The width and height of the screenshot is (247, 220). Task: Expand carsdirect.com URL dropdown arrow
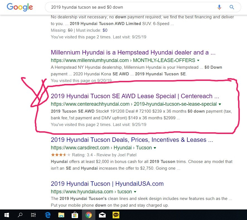pos(155,148)
